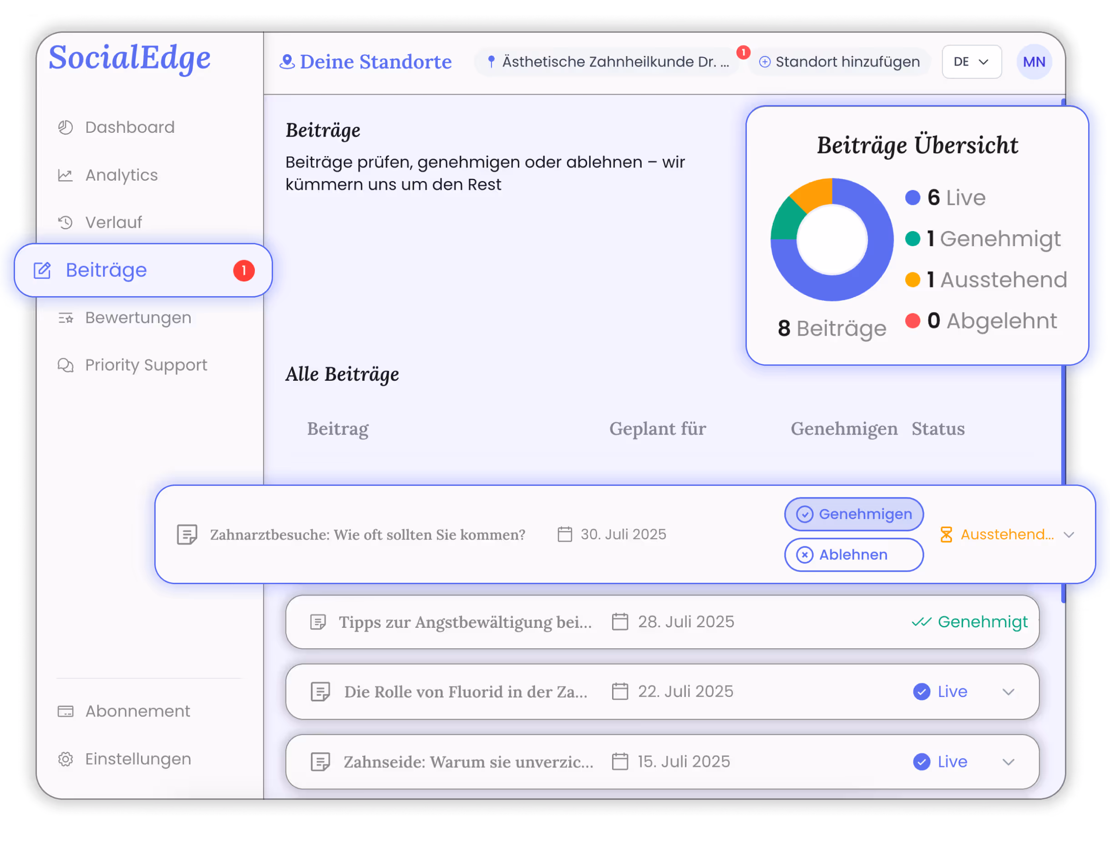Click the orange Ausstehend legend dot

(x=912, y=280)
